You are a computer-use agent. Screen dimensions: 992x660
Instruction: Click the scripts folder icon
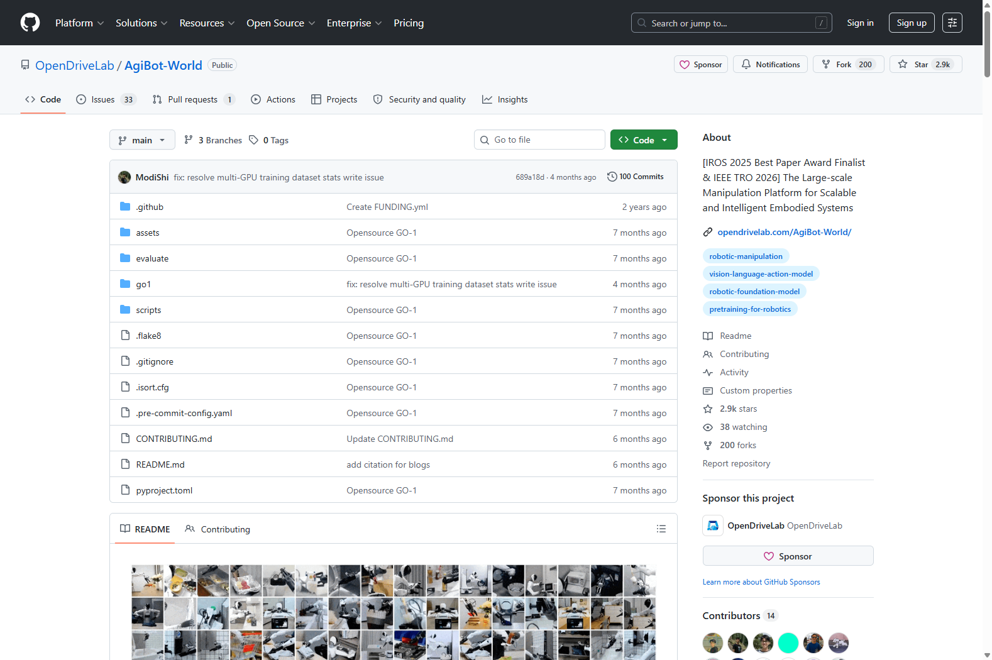(125, 310)
